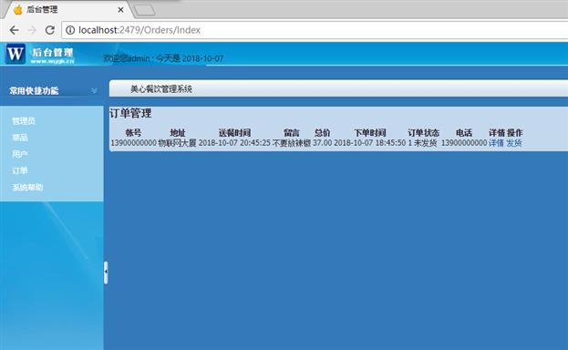Open 用户 in the sidebar menu

pyautogui.click(x=20, y=154)
